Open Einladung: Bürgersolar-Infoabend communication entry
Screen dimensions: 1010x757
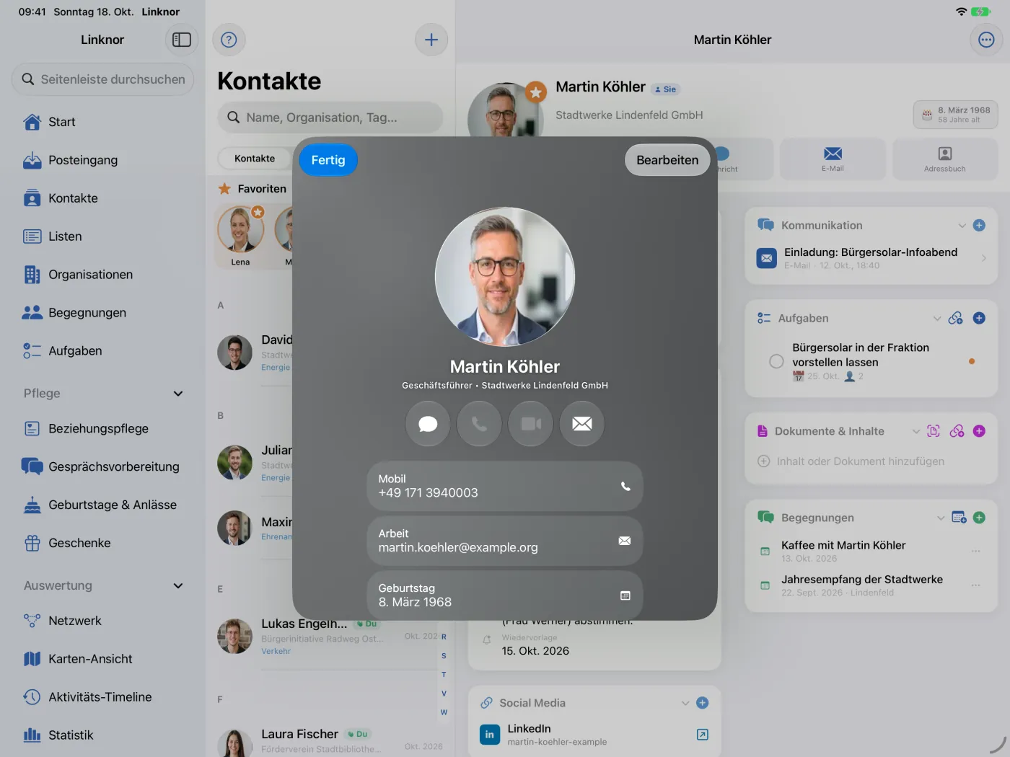(871, 258)
